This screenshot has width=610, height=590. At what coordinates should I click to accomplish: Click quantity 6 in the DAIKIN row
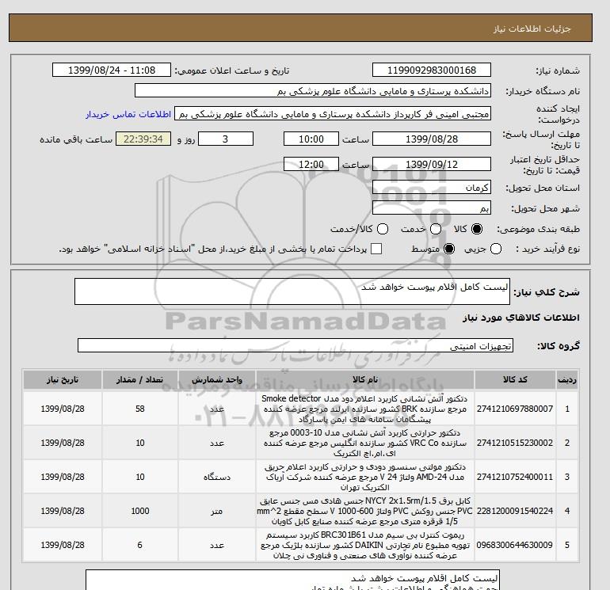pos(140,545)
